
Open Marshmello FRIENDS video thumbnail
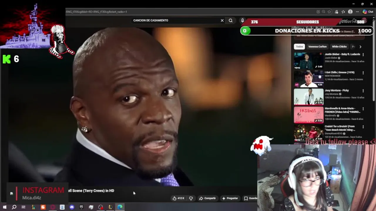click(309, 115)
